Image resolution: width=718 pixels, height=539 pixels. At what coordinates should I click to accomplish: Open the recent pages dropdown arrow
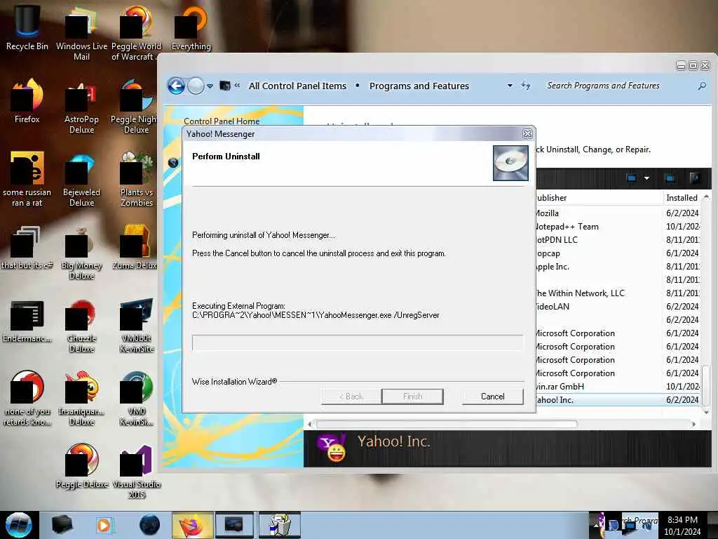click(x=210, y=86)
